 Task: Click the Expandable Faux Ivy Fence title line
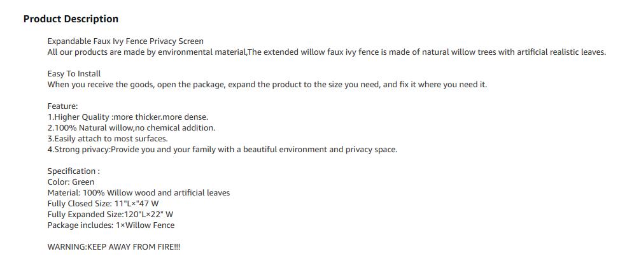point(125,41)
